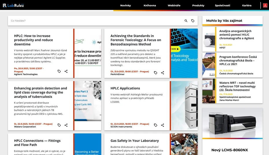Click sidebar date 'Pá, 17.9.2021'
Image resolution: width=269 pixels, height=155 pixels.
point(226,94)
